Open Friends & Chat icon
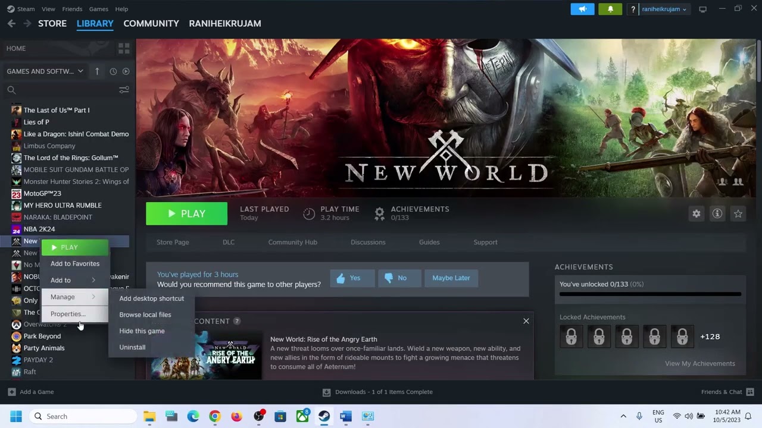 pos(750,392)
